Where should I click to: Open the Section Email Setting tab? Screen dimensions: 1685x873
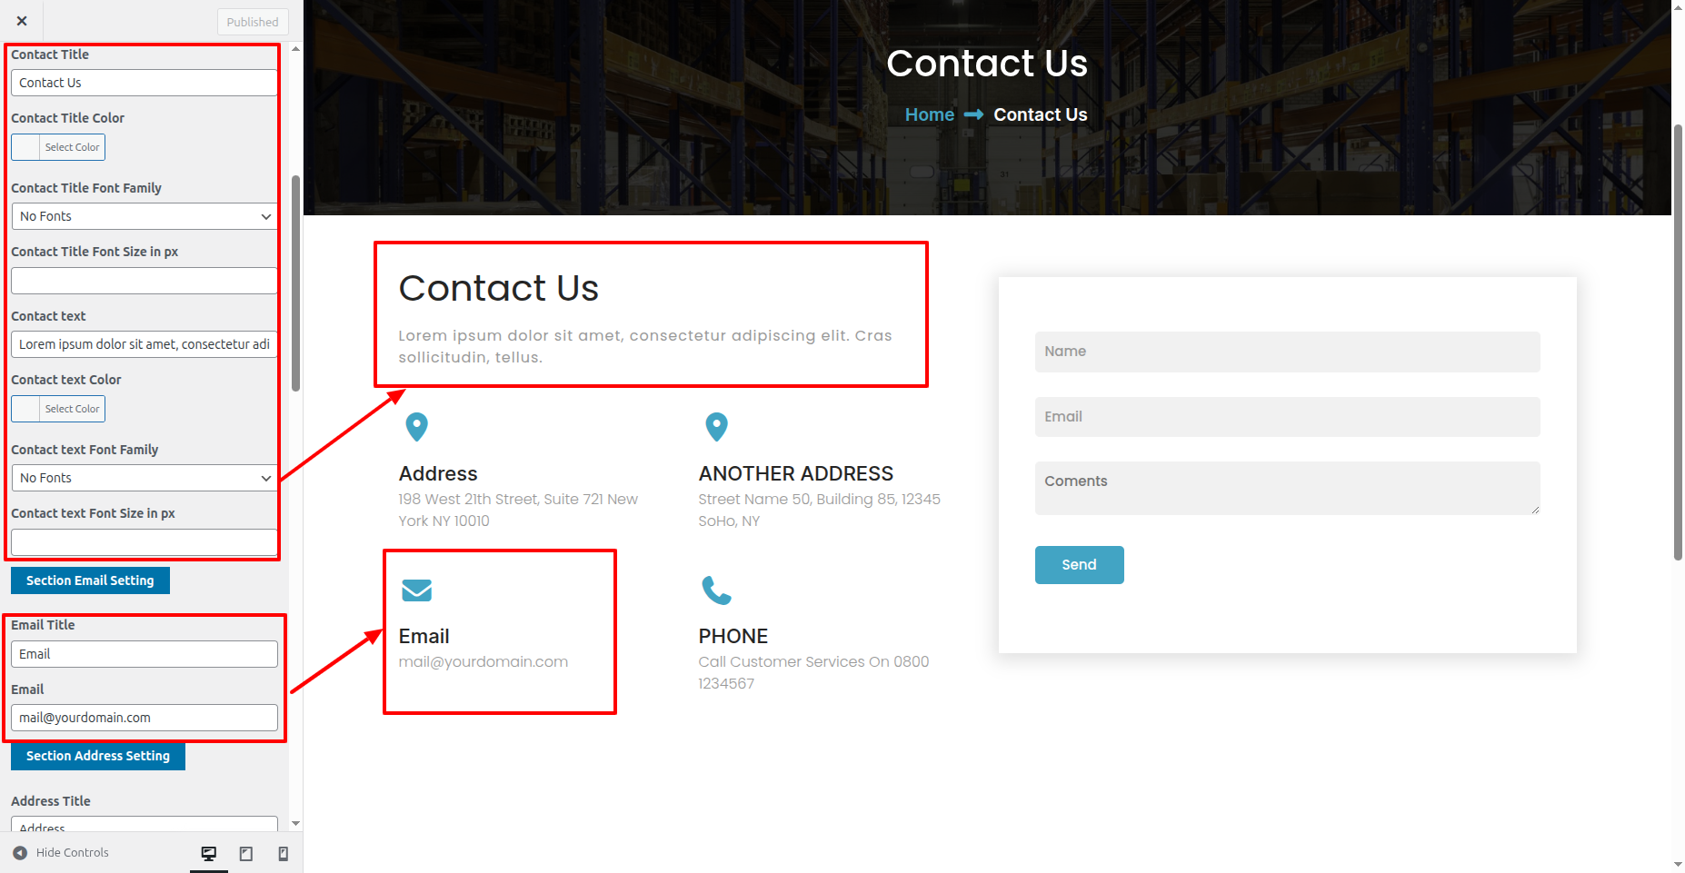90,580
